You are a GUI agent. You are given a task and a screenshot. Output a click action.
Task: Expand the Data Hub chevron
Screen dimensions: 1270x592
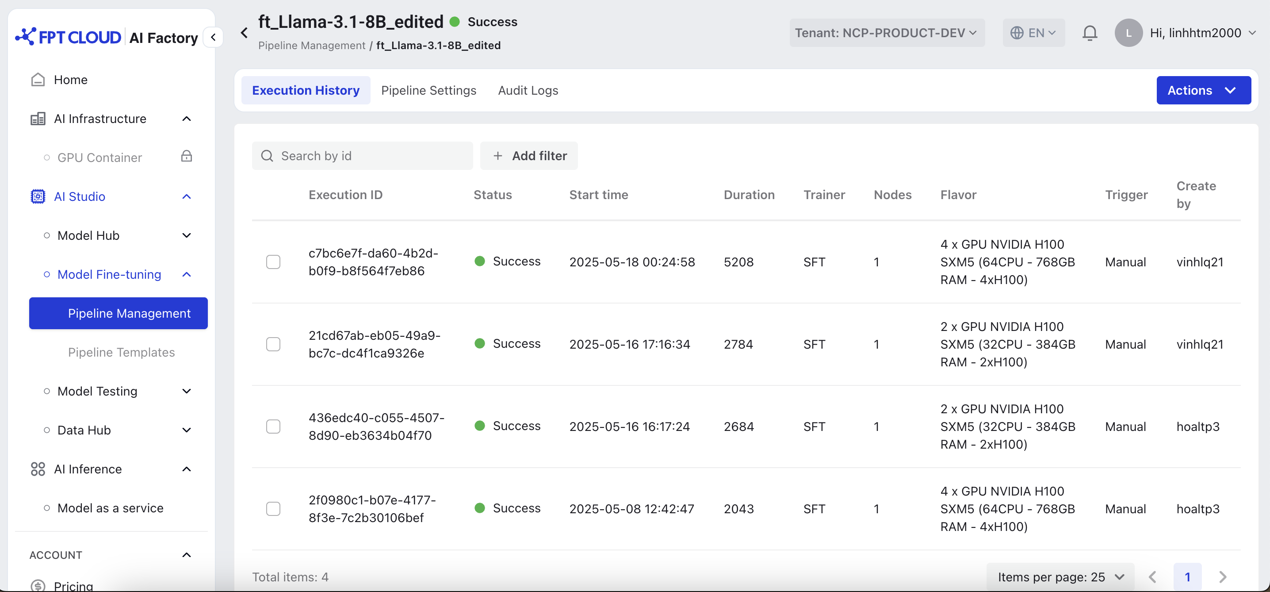186,430
